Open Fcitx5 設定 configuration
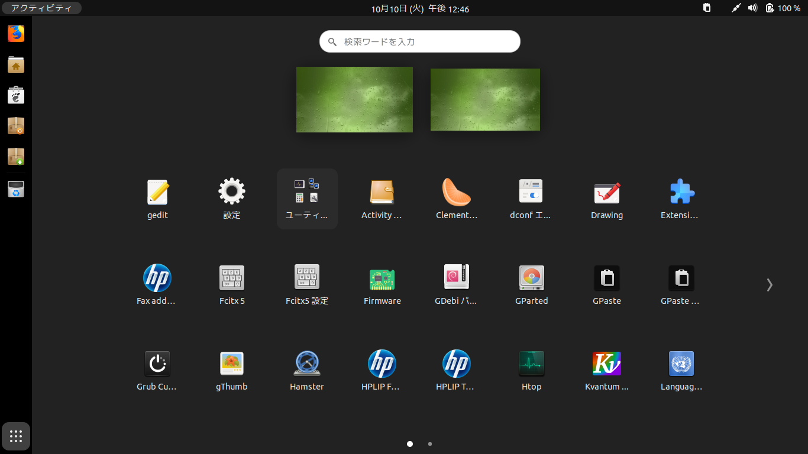 pos(307,285)
